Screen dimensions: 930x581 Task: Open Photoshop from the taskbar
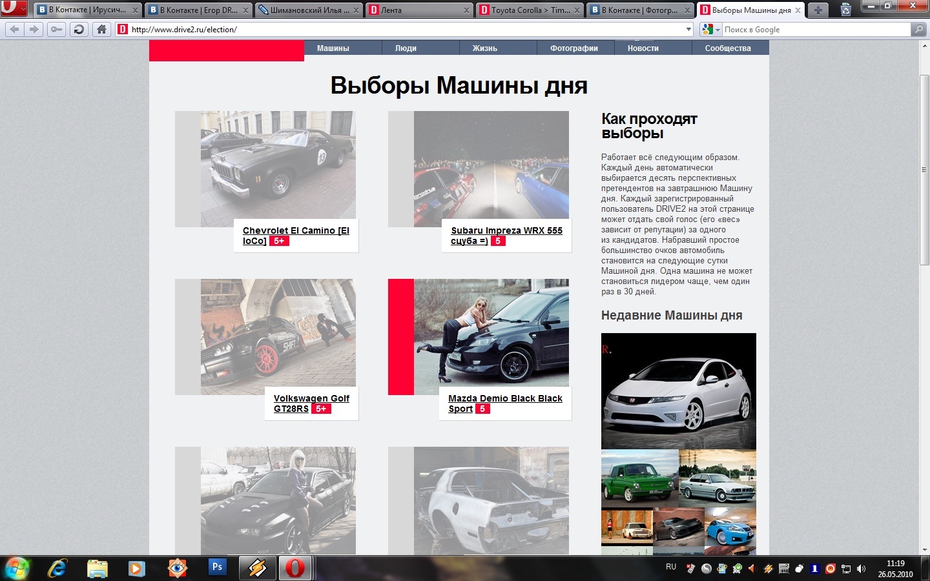coord(217,567)
